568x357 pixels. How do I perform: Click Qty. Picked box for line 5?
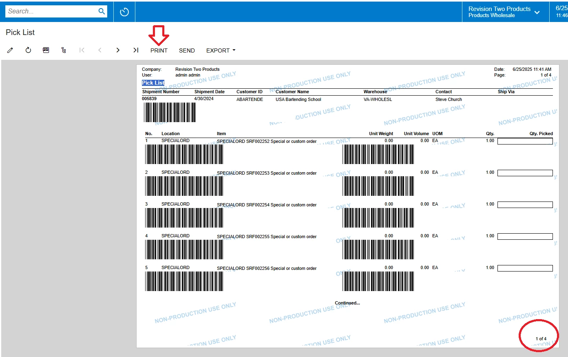pyautogui.click(x=525, y=268)
